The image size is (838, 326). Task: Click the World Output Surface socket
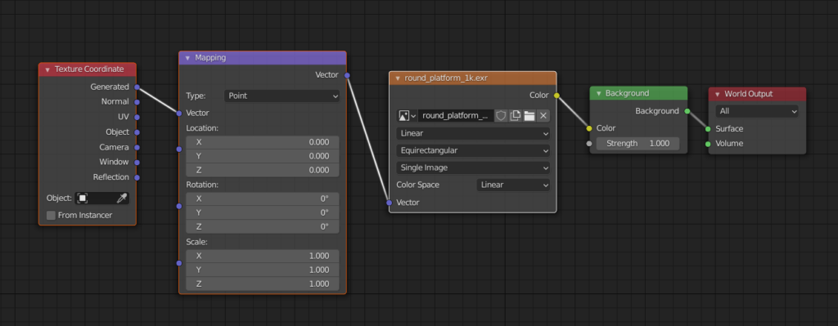pyautogui.click(x=708, y=128)
